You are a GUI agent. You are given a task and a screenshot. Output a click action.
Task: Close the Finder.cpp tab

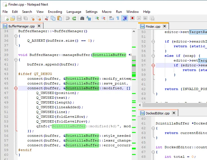164,26
